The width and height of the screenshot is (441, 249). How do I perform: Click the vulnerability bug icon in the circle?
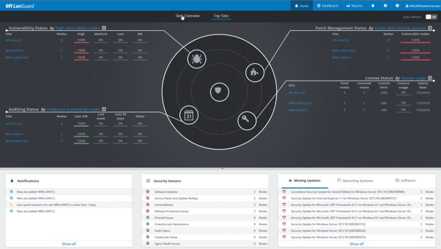pos(197,59)
